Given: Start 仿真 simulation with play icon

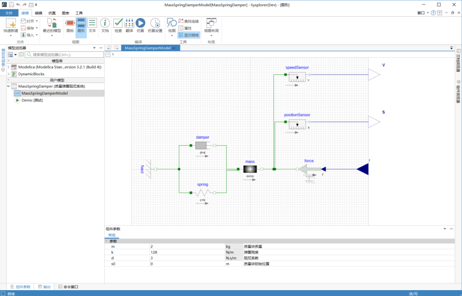Looking at the screenshot, I should point(140,23).
